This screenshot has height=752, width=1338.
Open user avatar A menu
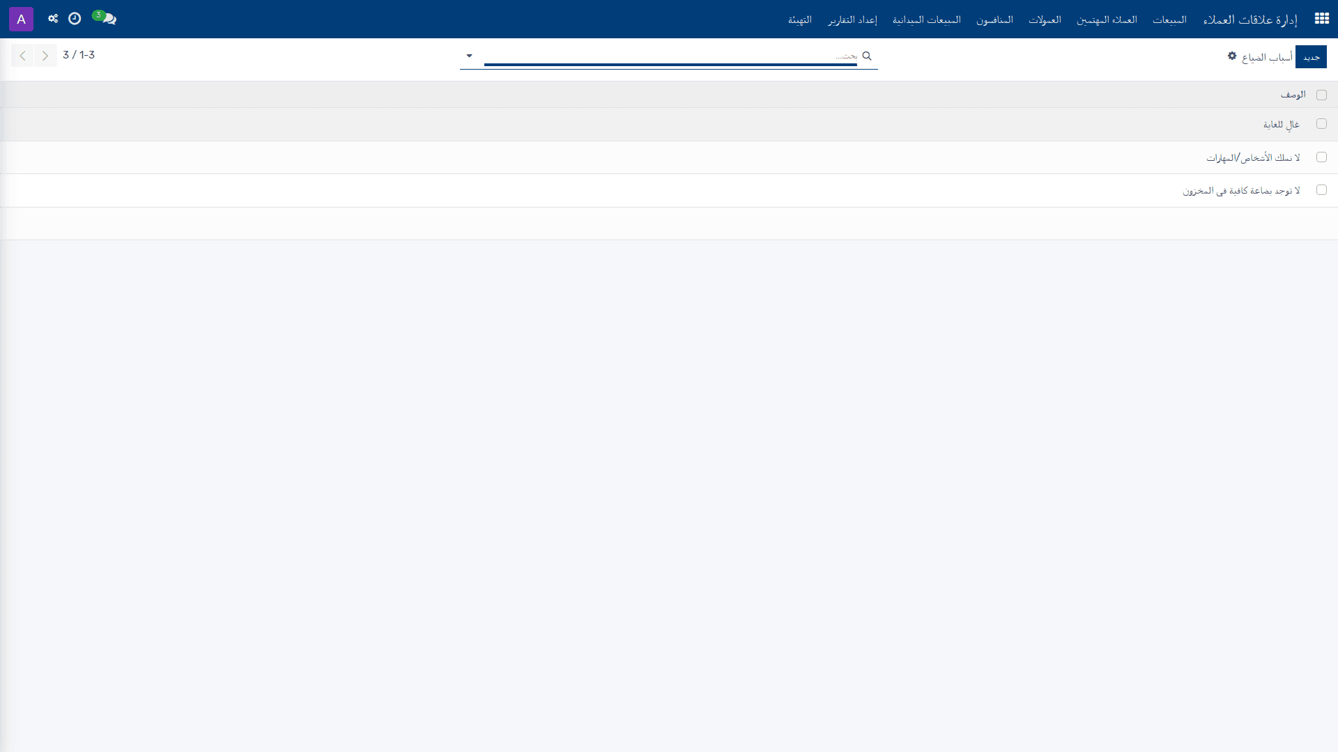tap(21, 19)
